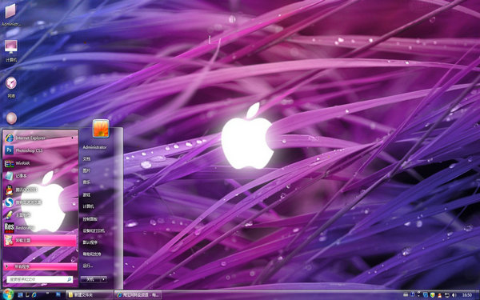The width and height of the screenshot is (480, 300).
Task: Expand the 所有程序 all programs list
Action: [40, 266]
